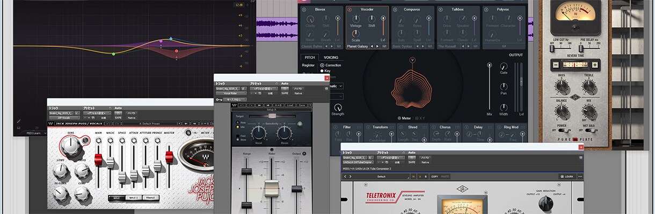The width and height of the screenshot is (655, 214).
Task: Click the Output Gate knob
Action: 504,65
